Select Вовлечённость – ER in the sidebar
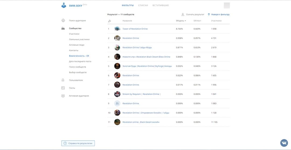This screenshot has height=150, width=291. pos(79,56)
